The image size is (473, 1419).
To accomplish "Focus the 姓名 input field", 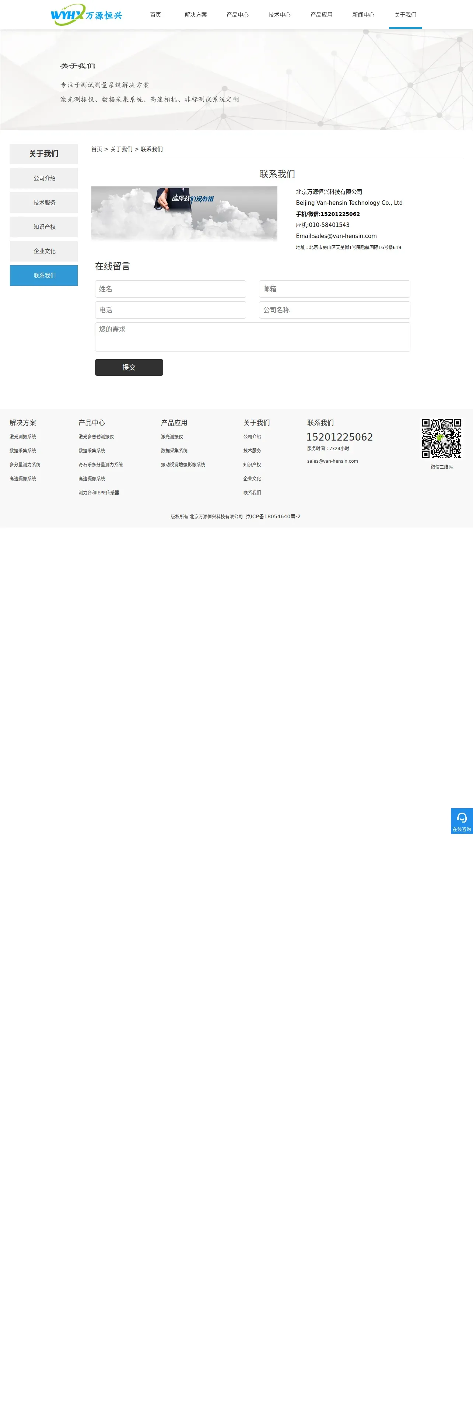I will 171,289.
